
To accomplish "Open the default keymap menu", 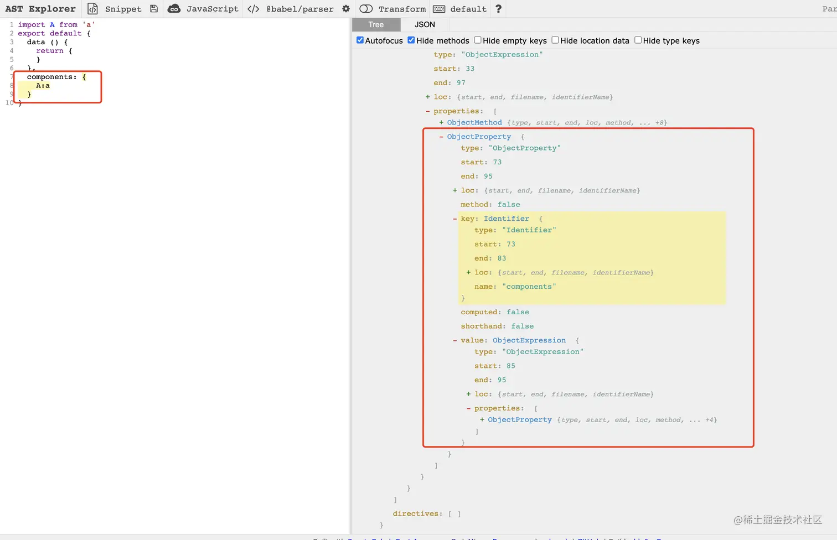I will 468,9.
